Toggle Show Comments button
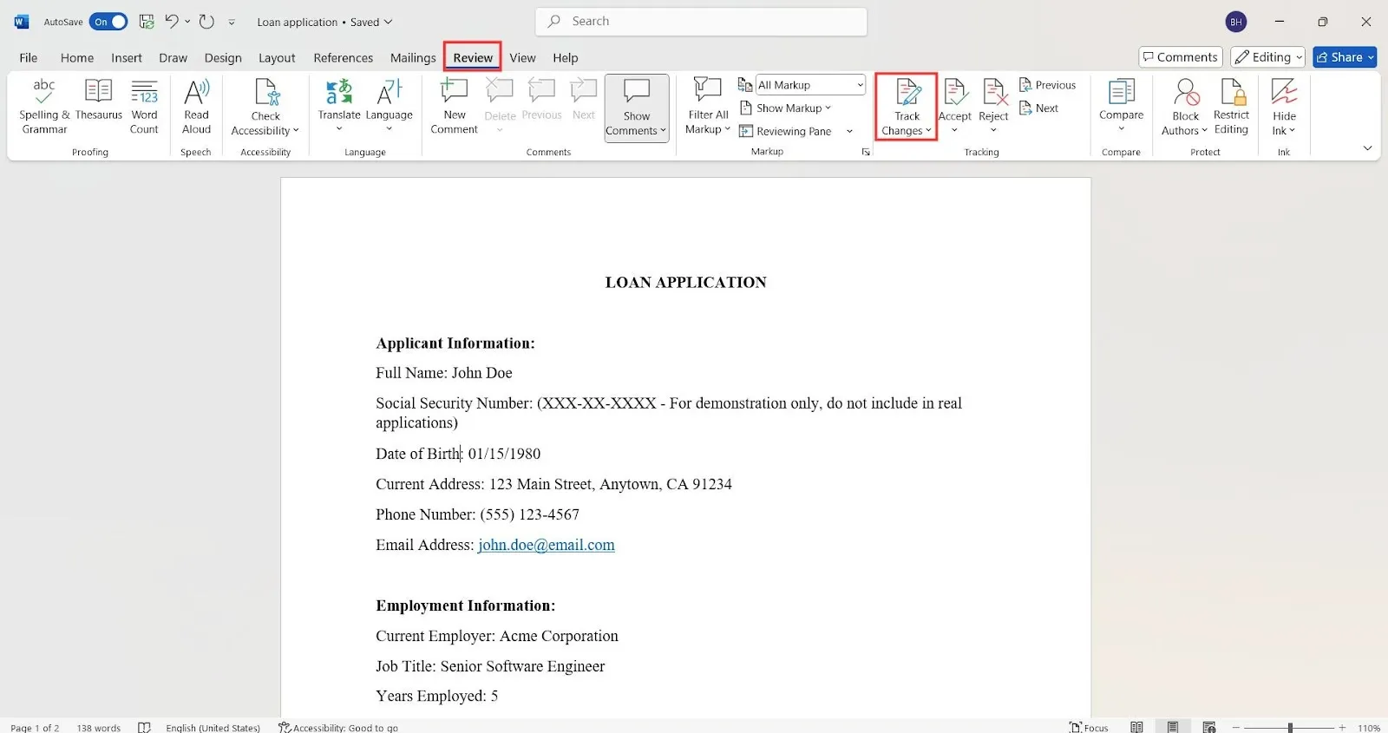 pyautogui.click(x=637, y=108)
